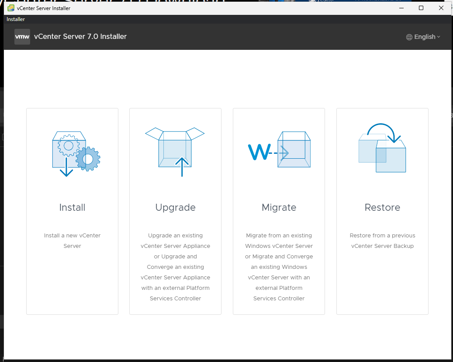Click the vCenter Server 7.0 Installer title
The width and height of the screenshot is (453, 362).
pos(80,37)
